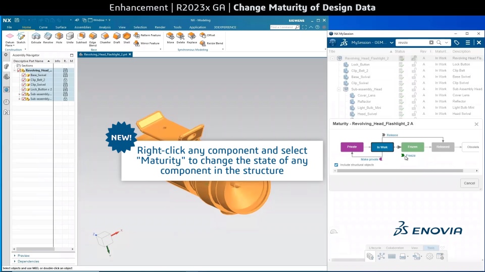Uncheck Clip_Swivel component checkbox
This screenshot has height=272, width=485.
coord(24,85)
